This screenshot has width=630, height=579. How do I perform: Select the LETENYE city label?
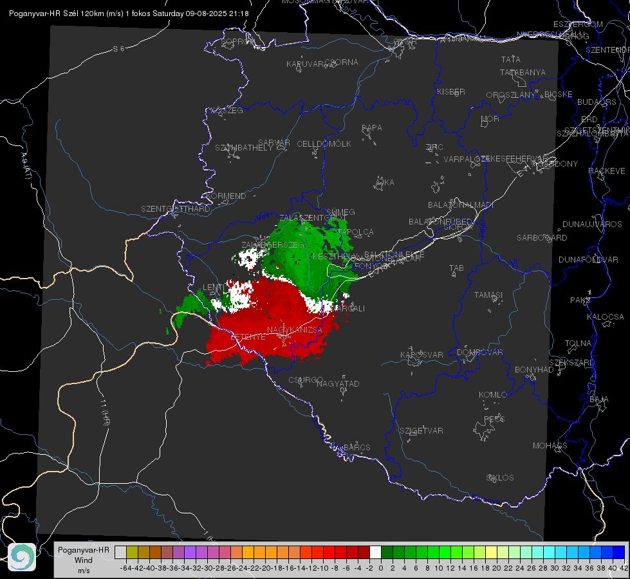248,336
